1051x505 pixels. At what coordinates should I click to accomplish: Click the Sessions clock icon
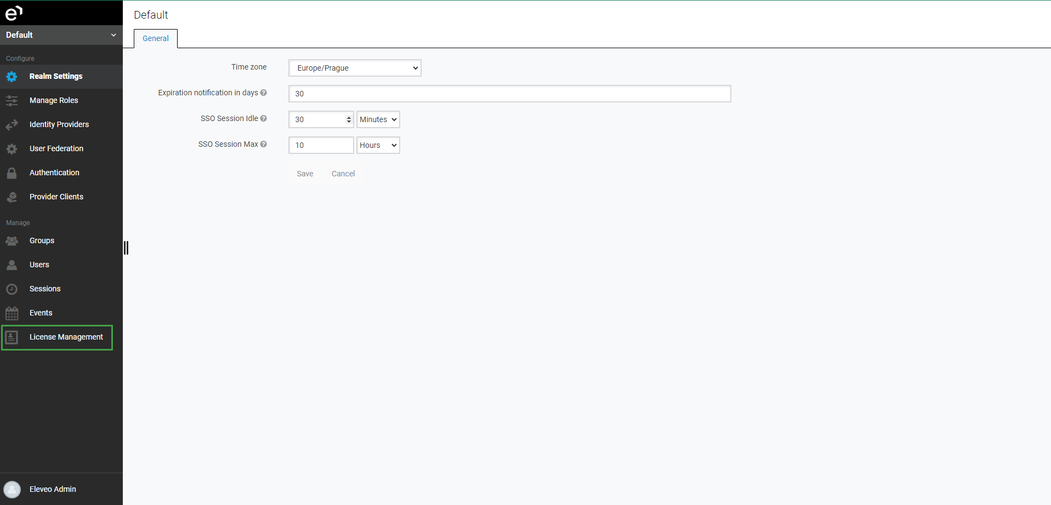(12, 289)
